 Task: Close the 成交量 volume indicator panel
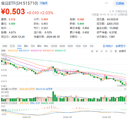pyautogui.click(x=125, y=89)
